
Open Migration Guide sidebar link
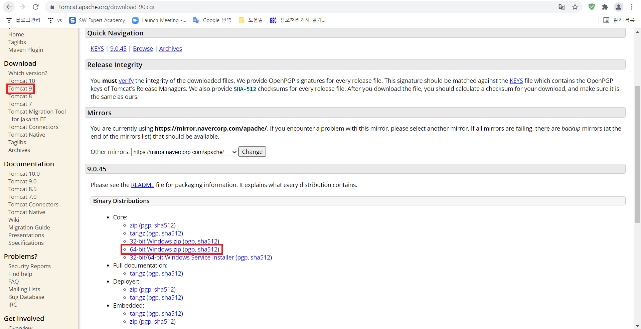pyautogui.click(x=29, y=227)
